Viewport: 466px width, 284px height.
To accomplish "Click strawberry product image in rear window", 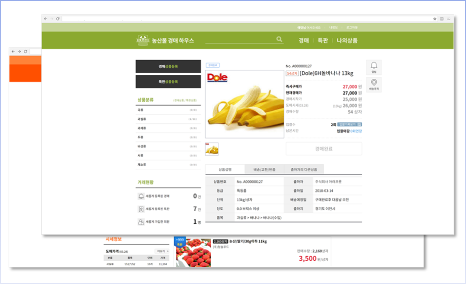I will point(193,252).
